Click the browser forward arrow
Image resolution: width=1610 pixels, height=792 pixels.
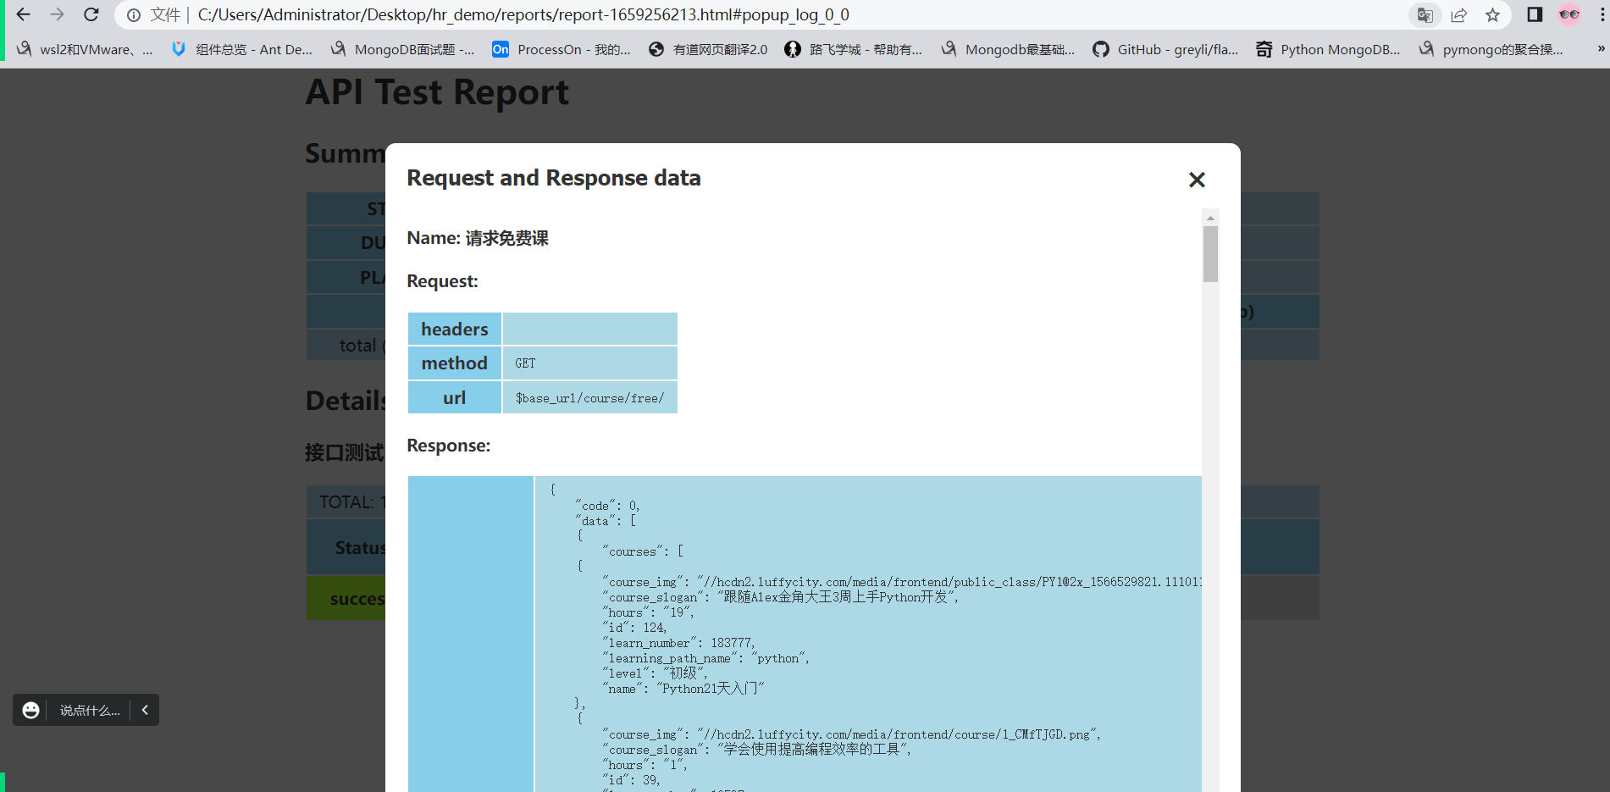click(x=57, y=14)
